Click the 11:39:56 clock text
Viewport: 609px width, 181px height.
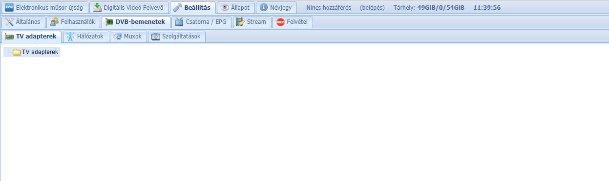pyautogui.click(x=487, y=8)
